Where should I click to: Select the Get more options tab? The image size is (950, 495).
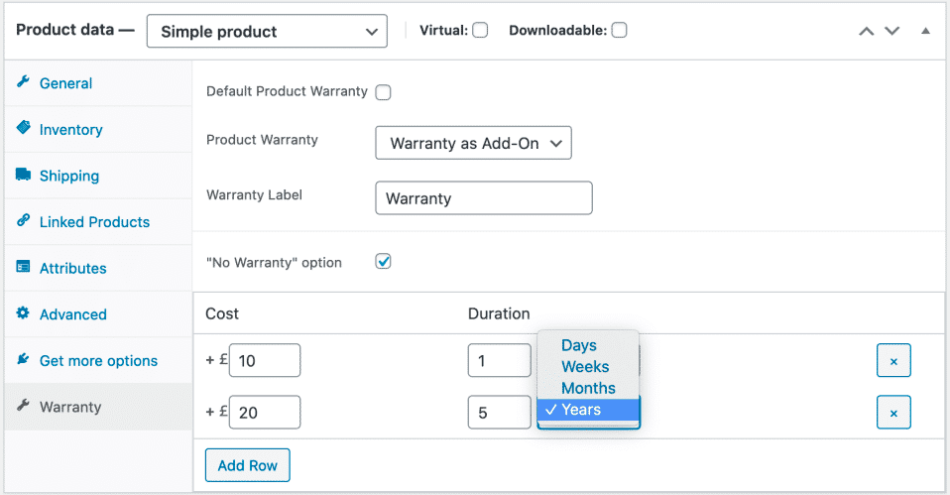tap(98, 360)
